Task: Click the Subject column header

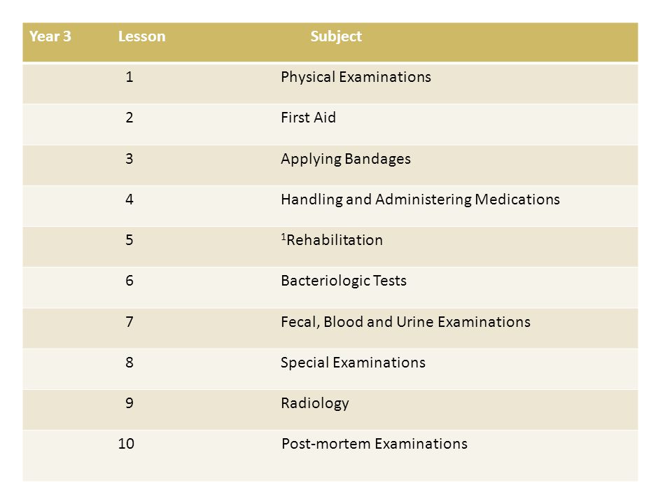Action: pyautogui.click(x=336, y=36)
